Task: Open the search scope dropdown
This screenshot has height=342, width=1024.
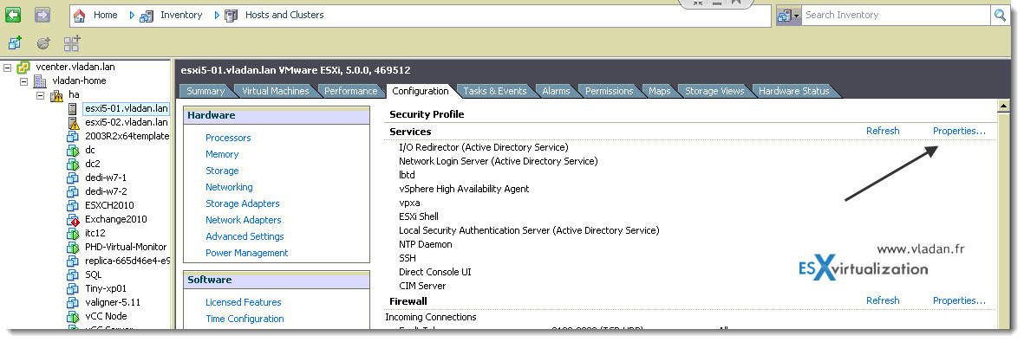Action: 788,15
